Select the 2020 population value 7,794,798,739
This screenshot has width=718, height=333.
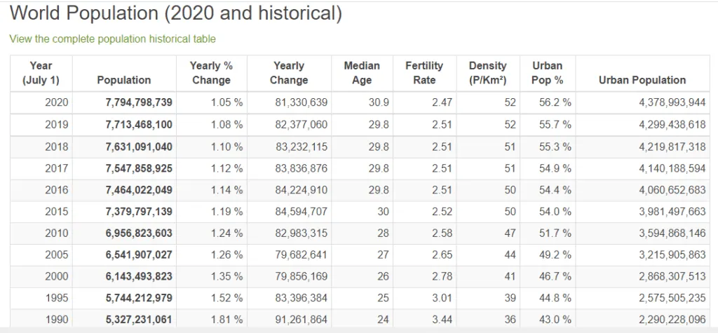(x=140, y=102)
